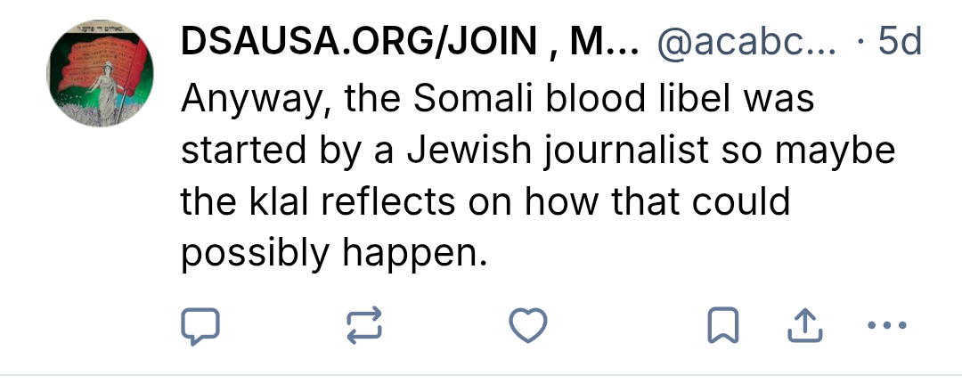The image size is (962, 384).
Task: Click the text line 'possibly happen.'
Action: point(336,254)
